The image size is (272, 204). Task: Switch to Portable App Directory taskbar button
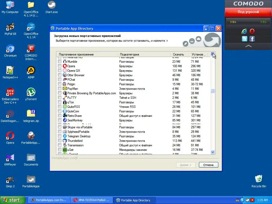click(x=135, y=200)
